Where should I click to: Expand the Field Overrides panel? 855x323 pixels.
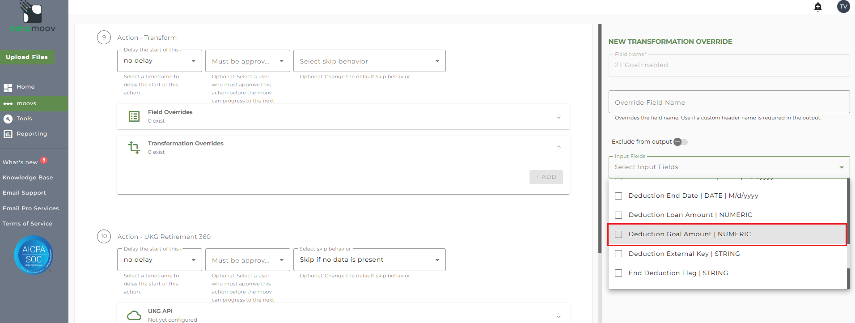click(x=559, y=117)
